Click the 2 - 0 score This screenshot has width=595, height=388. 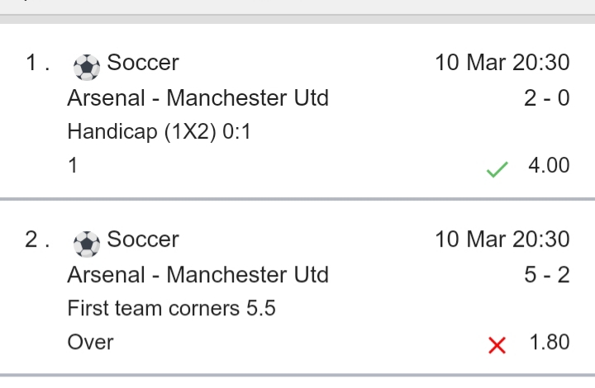click(546, 98)
